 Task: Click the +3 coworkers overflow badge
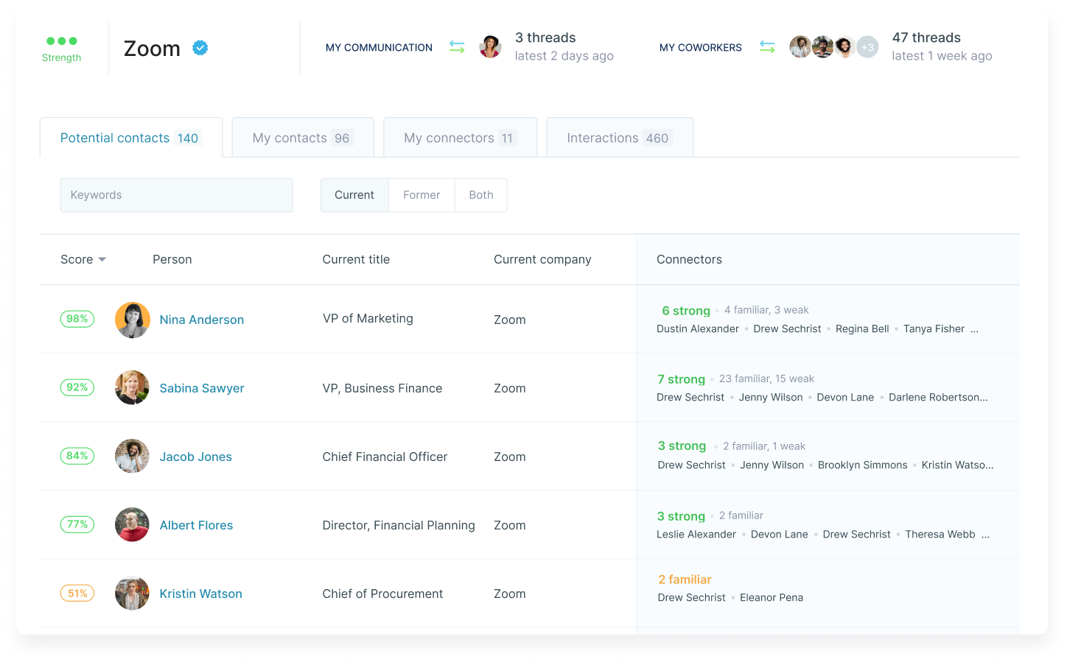[x=867, y=47]
